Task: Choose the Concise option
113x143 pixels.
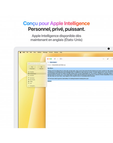Action: click(37, 75)
